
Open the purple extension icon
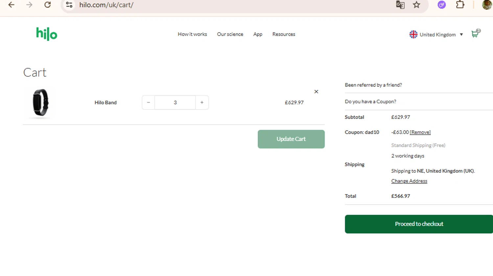442,5
